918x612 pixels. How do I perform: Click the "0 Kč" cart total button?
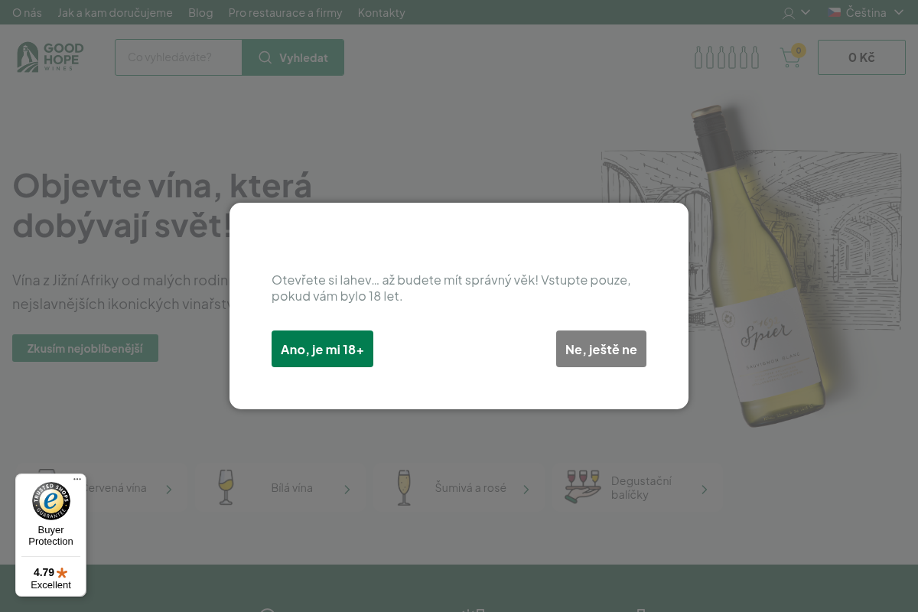[861, 57]
